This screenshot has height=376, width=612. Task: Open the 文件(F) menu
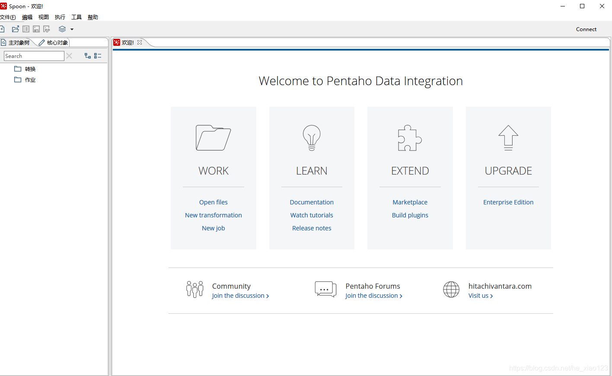tap(8, 17)
